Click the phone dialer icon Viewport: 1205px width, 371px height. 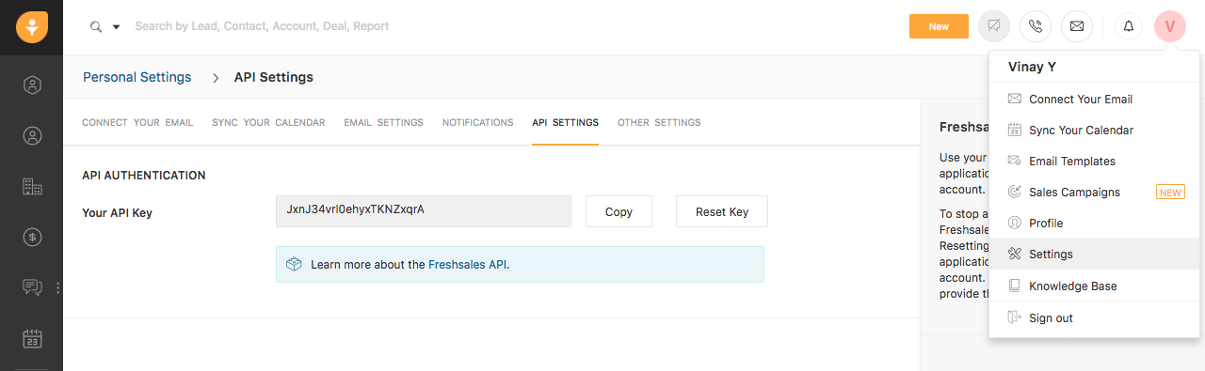tap(1036, 26)
